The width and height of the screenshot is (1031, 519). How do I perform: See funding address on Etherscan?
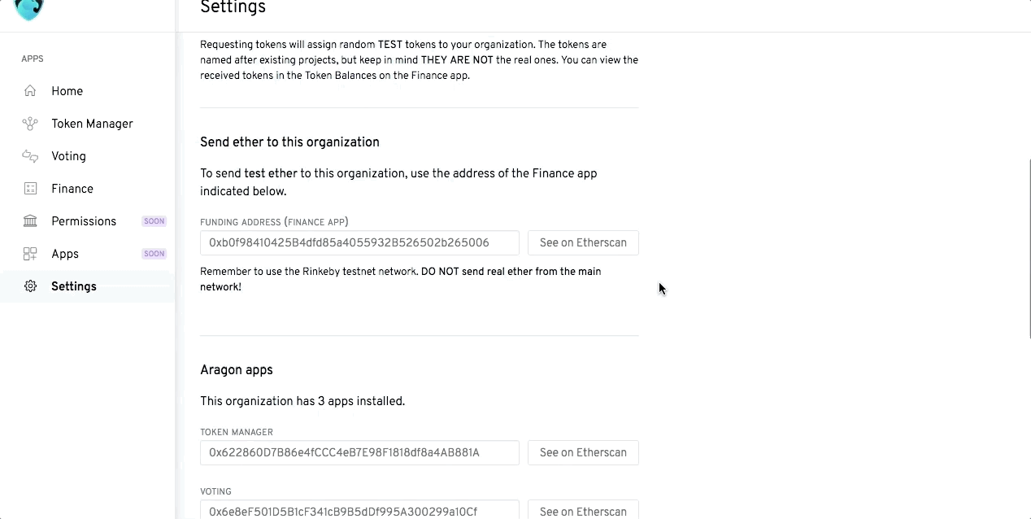coord(583,242)
